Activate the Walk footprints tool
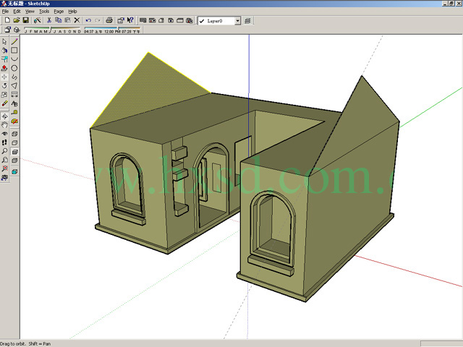 [x=4, y=143]
